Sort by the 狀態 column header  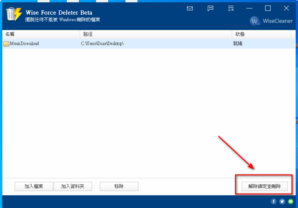point(261,34)
